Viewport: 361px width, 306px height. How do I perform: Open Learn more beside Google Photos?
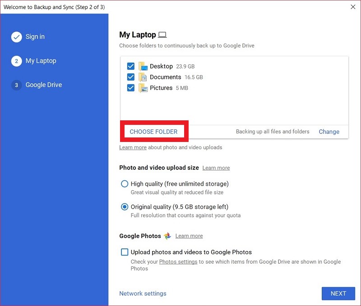point(189,236)
